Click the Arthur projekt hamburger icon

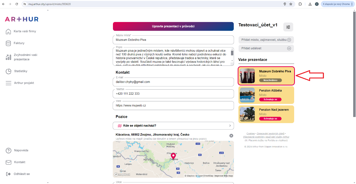pos(8,83)
